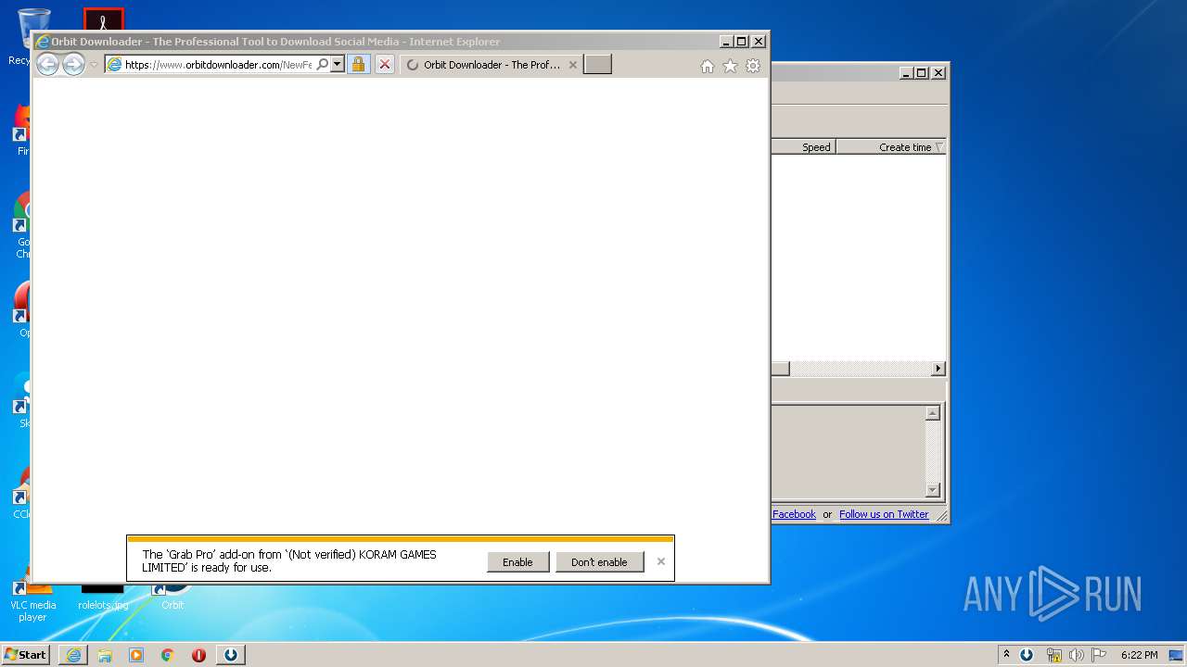Open the Facebook link in Orbit window
The height and width of the screenshot is (667, 1187).
pyautogui.click(x=794, y=514)
